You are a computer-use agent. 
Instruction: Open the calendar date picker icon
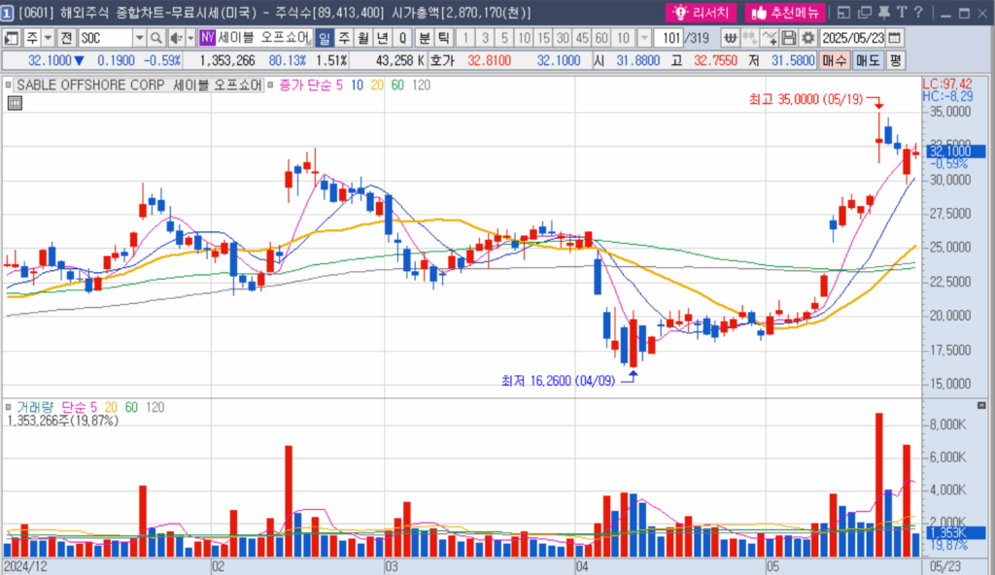coord(895,38)
